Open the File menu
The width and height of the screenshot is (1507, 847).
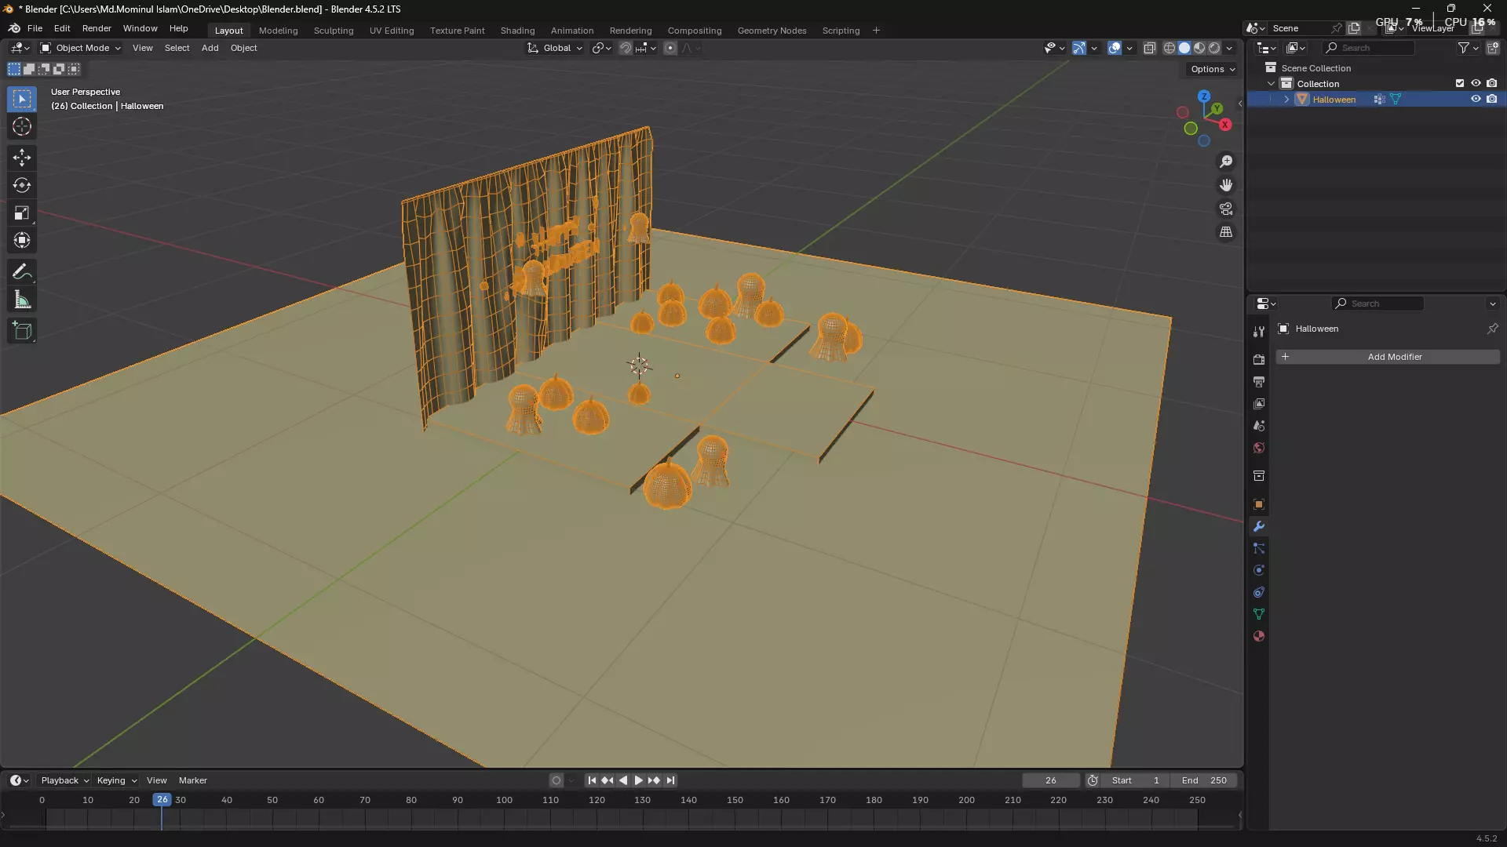pos(35,28)
